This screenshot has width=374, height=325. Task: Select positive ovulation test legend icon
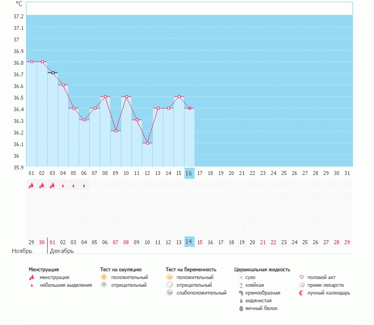104,277
